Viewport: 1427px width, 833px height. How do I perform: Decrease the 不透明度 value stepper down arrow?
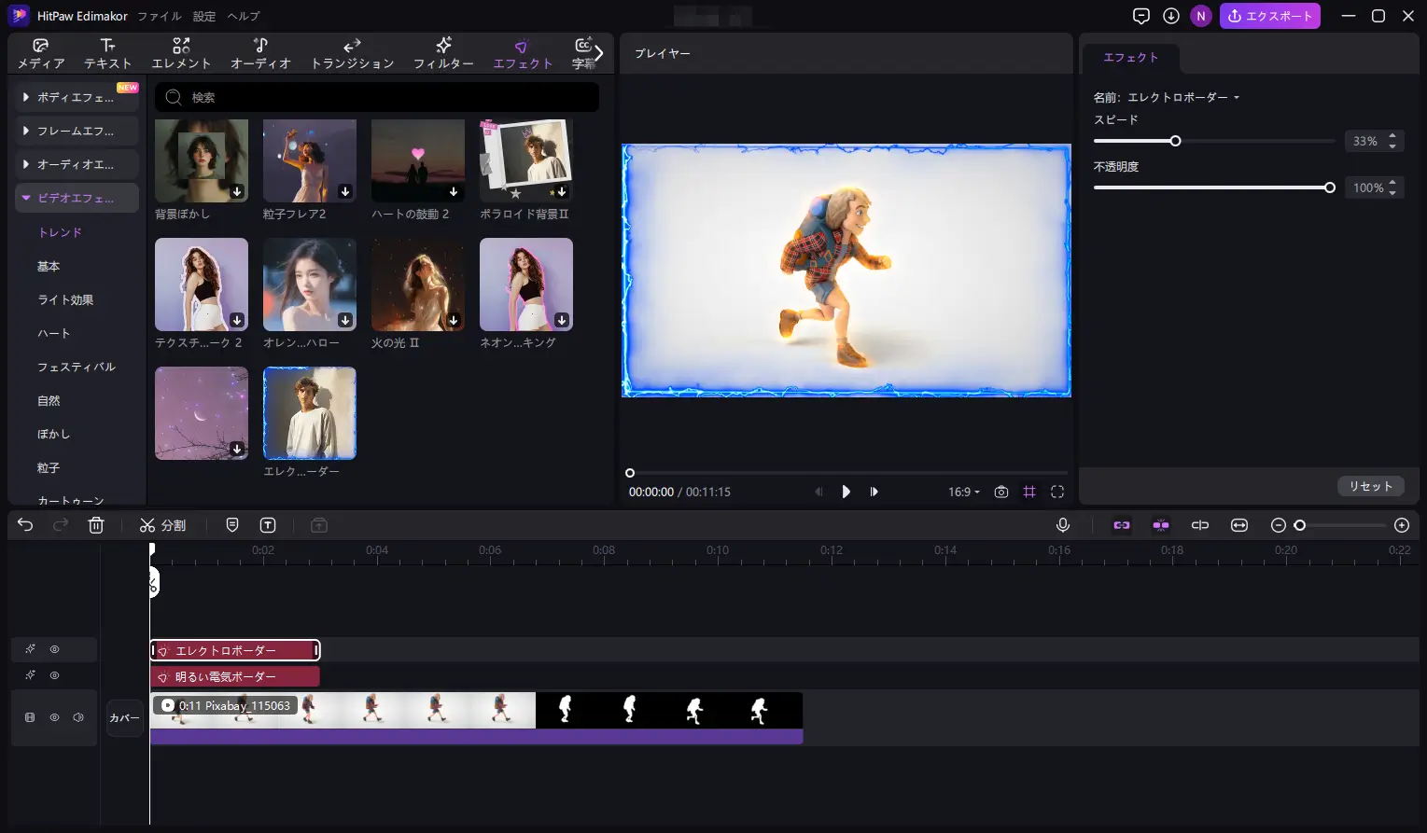1392,193
